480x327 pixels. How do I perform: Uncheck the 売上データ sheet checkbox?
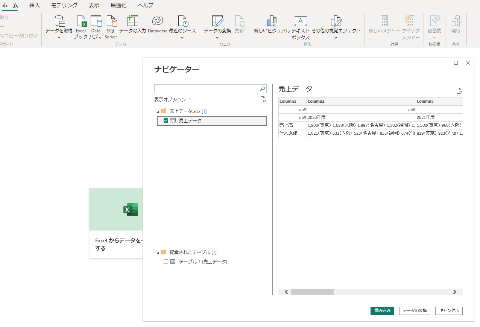click(166, 121)
